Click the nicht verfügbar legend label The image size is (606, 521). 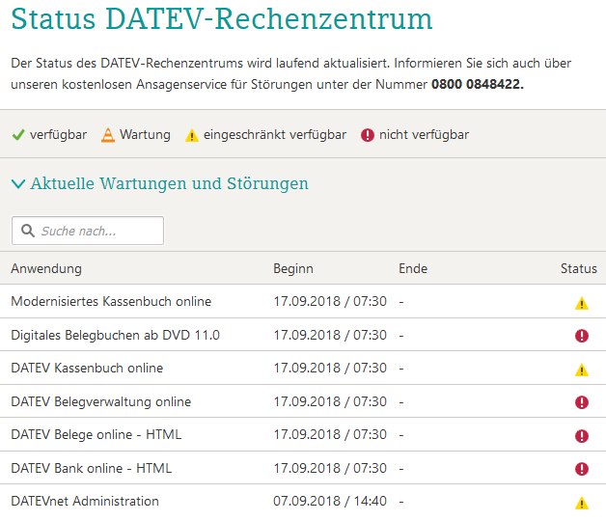click(424, 135)
